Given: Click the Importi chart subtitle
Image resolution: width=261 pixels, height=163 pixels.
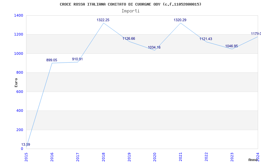Looking at the screenshot, I should [x=130, y=11].
